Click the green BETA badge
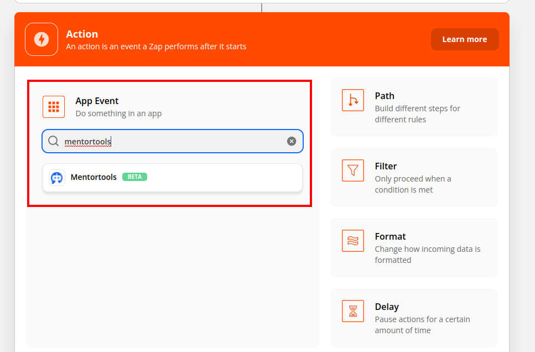Image resolution: width=535 pixels, height=352 pixels. click(x=134, y=177)
